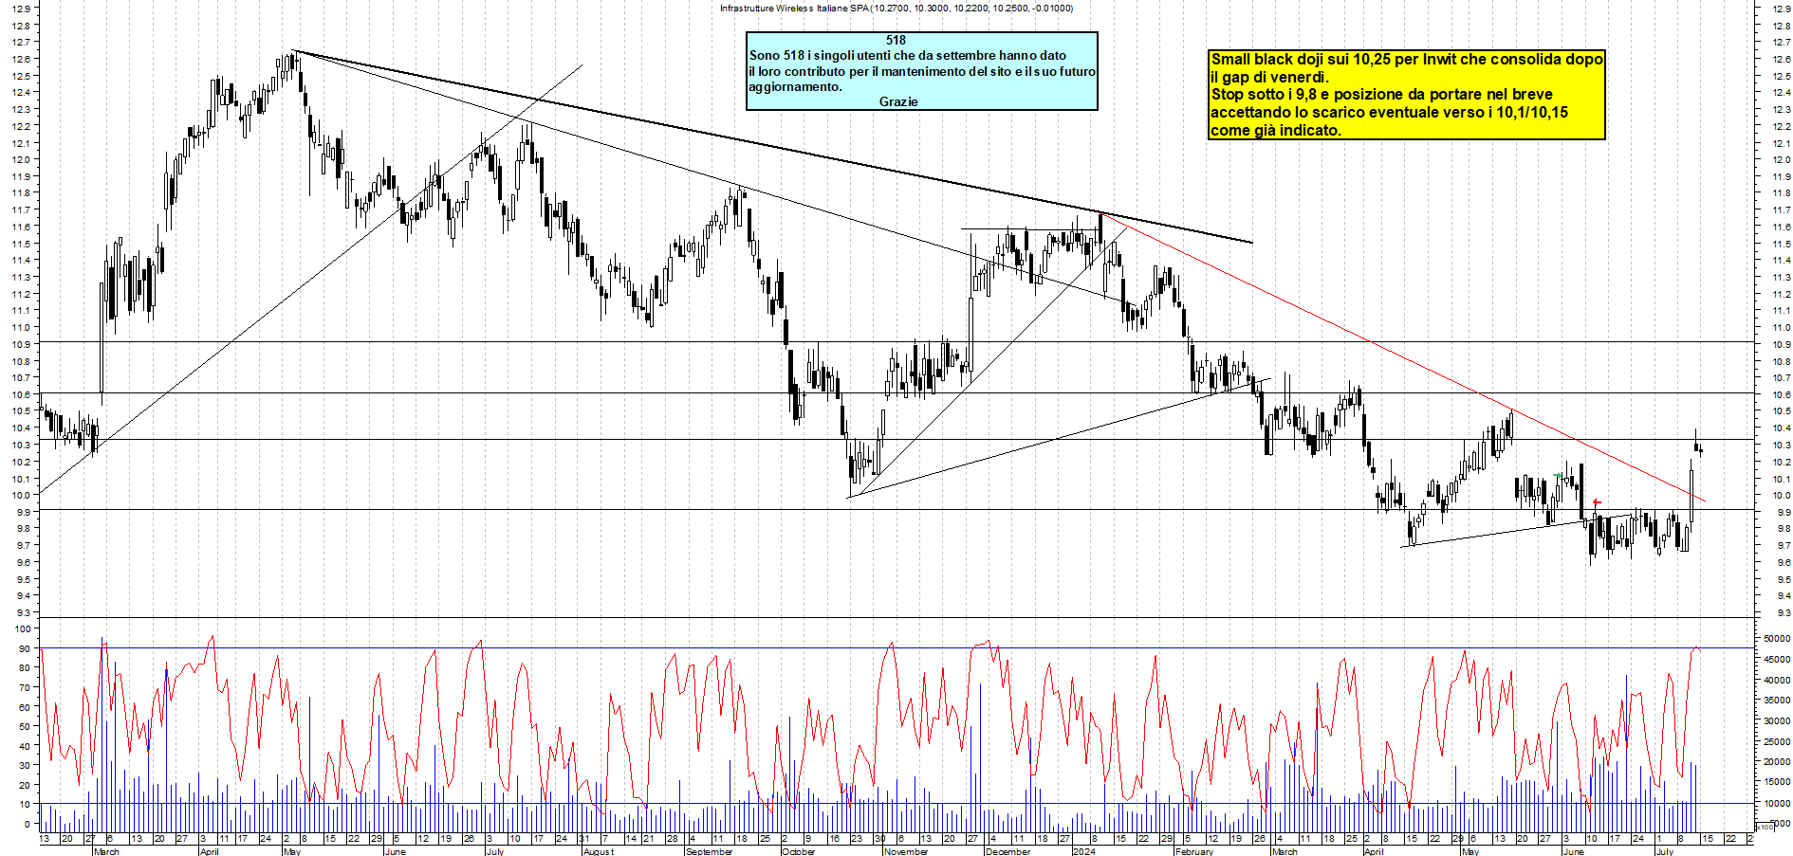
Task: Click the yellow note line 'Small black doji sui 10,25'
Action: (1407, 60)
